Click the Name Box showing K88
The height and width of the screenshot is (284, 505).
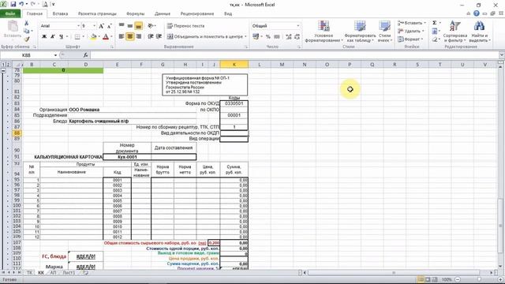tap(26, 55)
